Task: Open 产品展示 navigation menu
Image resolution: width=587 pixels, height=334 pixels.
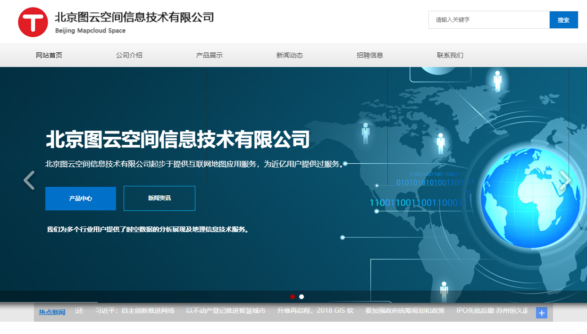Action: coord(210,55)
